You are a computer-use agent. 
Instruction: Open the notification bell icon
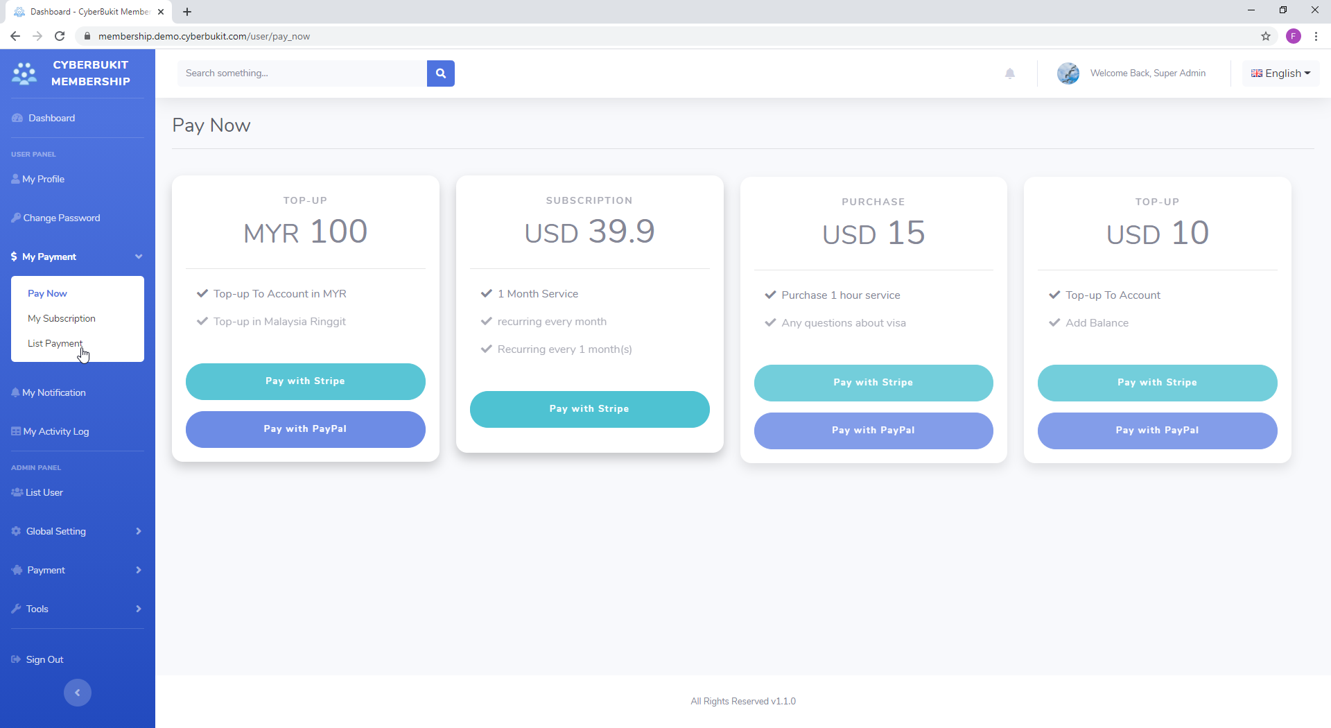tap(1010, 73)
